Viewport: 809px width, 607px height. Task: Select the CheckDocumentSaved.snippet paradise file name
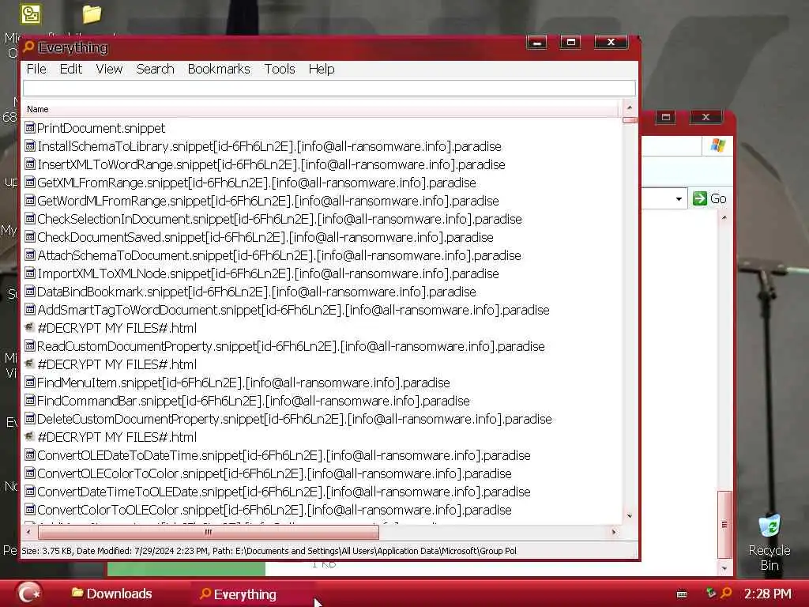click(265, 237)
